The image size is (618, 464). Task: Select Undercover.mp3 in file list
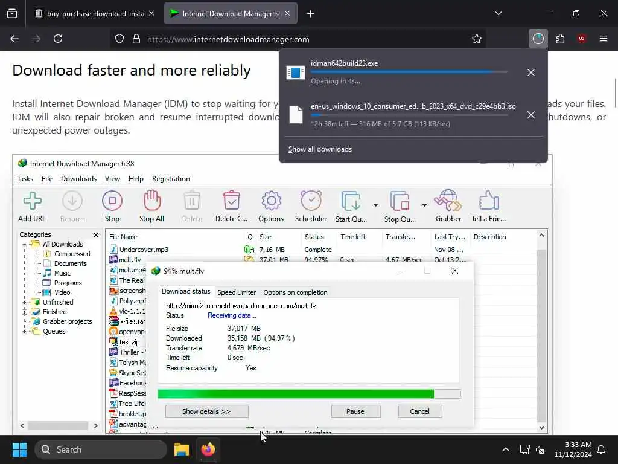coord(144,250)
